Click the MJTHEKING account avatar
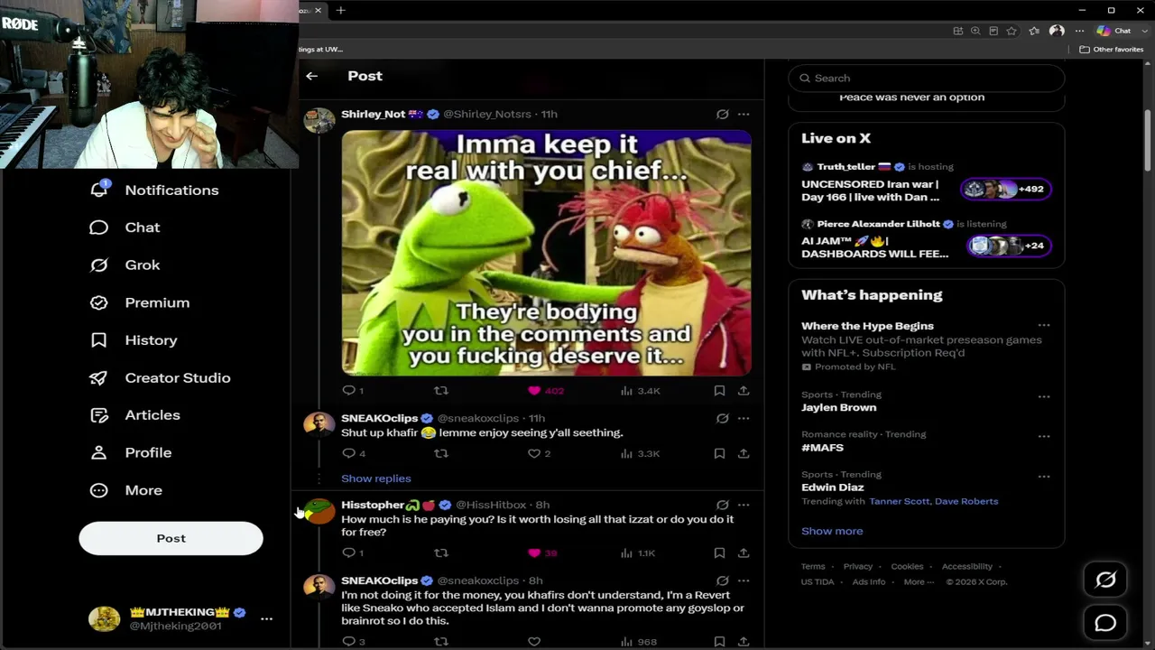Image resolution: width=1155 pixels, height=650 pixels. pyautogui.click(x=104, y=618)
